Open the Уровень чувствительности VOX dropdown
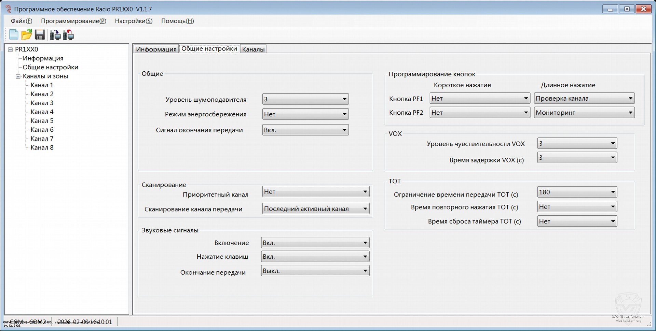Image resolution: width=656 pixels, height=331 pixels. pos(577,144)
